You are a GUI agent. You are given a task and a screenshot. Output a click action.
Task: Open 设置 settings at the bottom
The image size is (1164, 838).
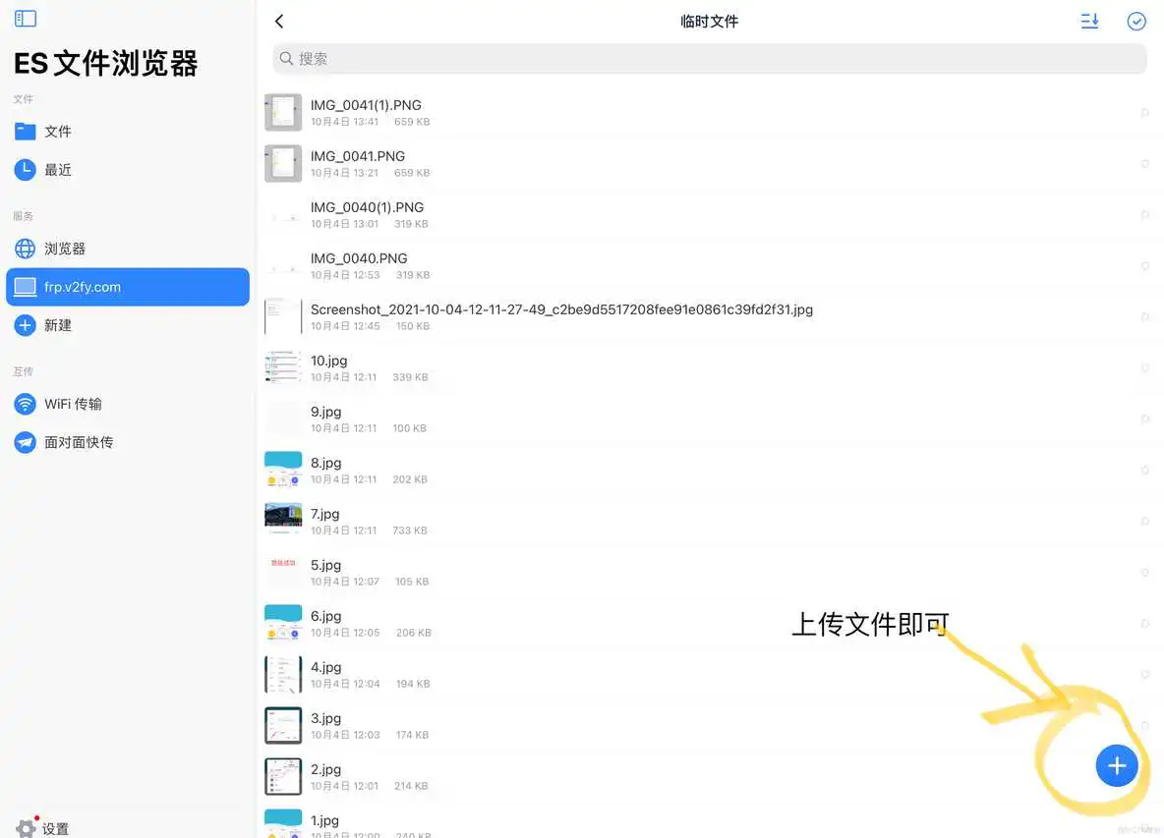(x=44, y=828)
